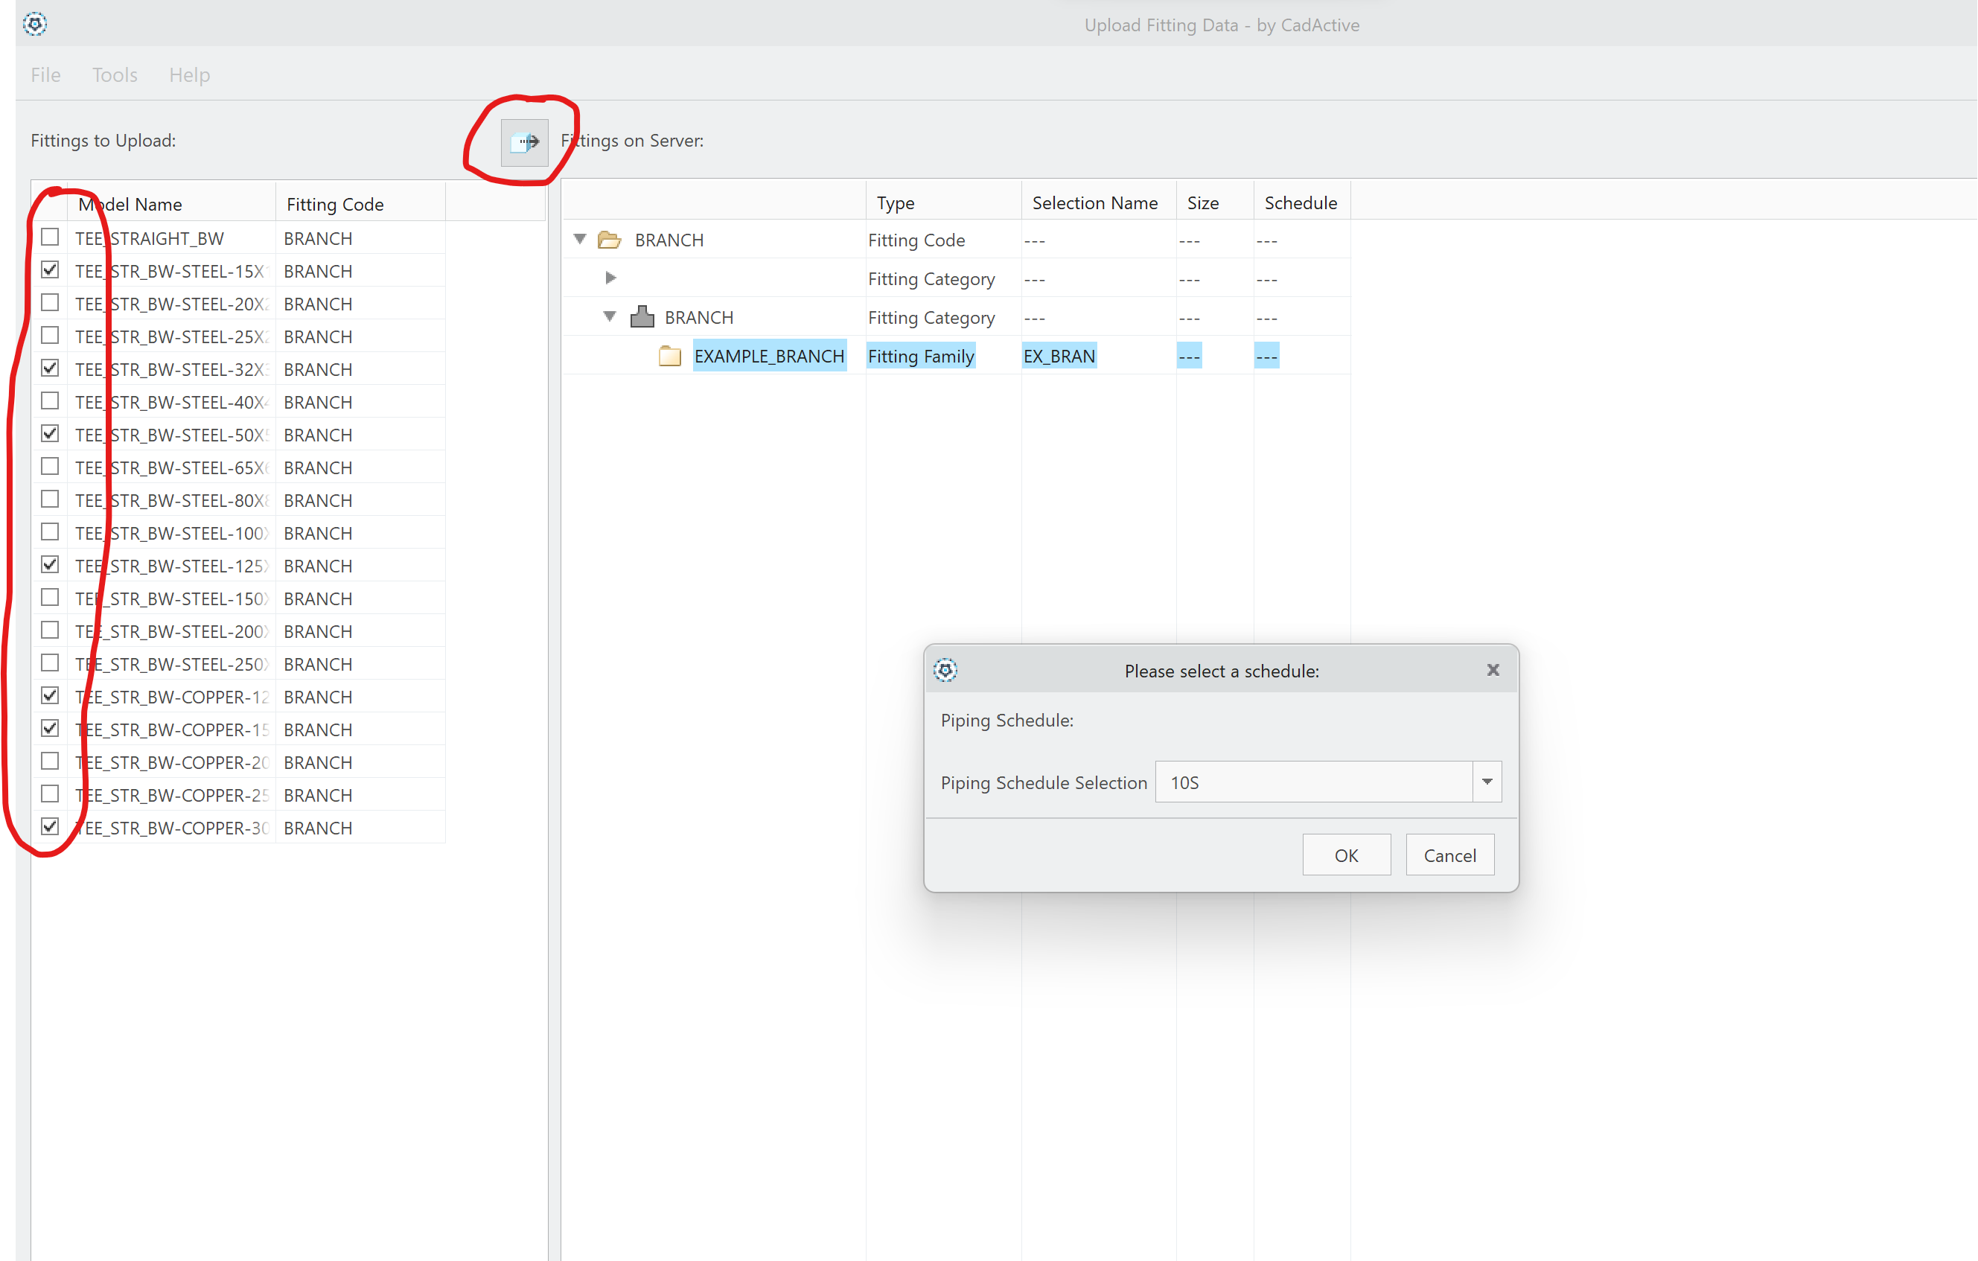Uncheck the TEE_STR_BW-STEEL-125 checkbox

(50, 564)
